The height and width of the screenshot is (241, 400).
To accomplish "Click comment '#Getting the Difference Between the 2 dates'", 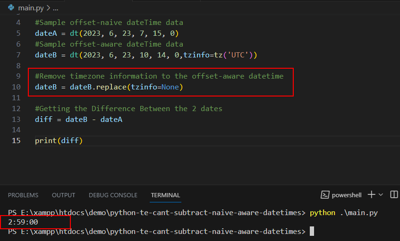I will click(128, 109).
